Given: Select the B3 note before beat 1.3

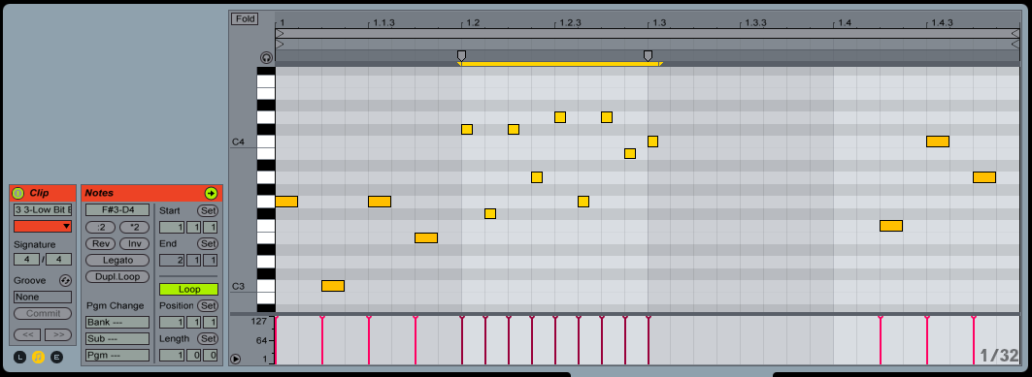Looking at the screenshot, I should point(630,154).
